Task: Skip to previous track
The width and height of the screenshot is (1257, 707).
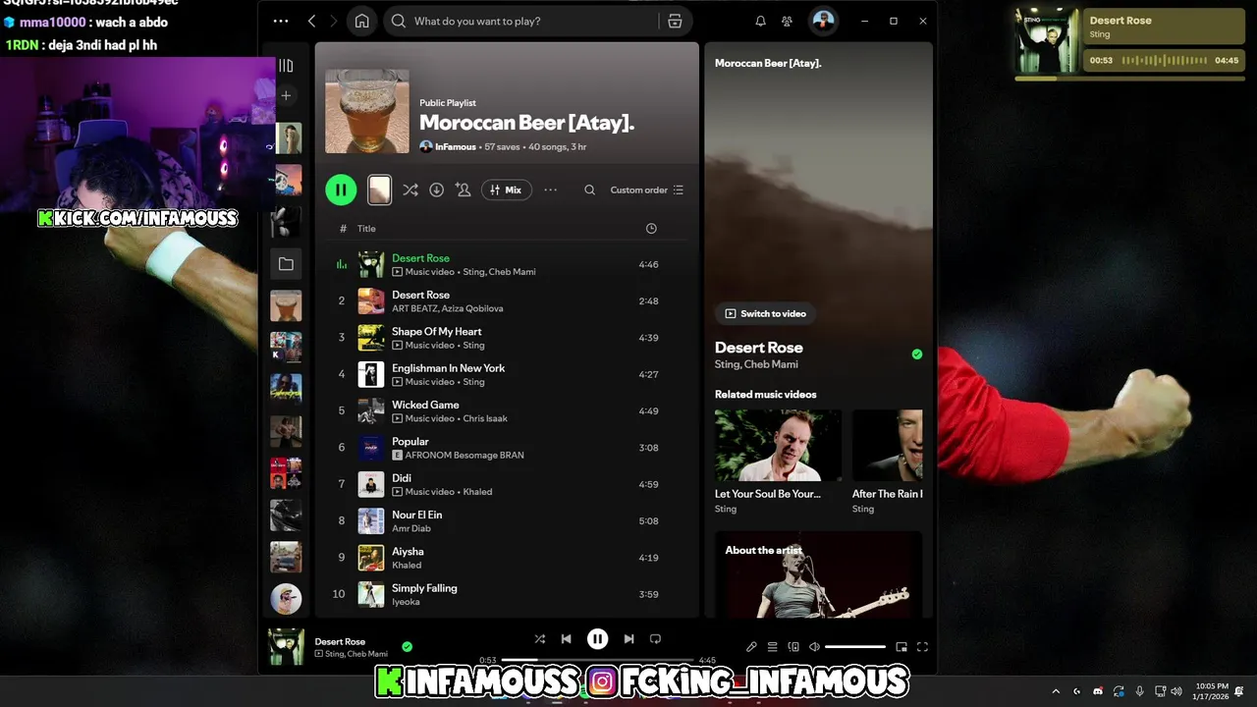Action: [x=566, y=638]
